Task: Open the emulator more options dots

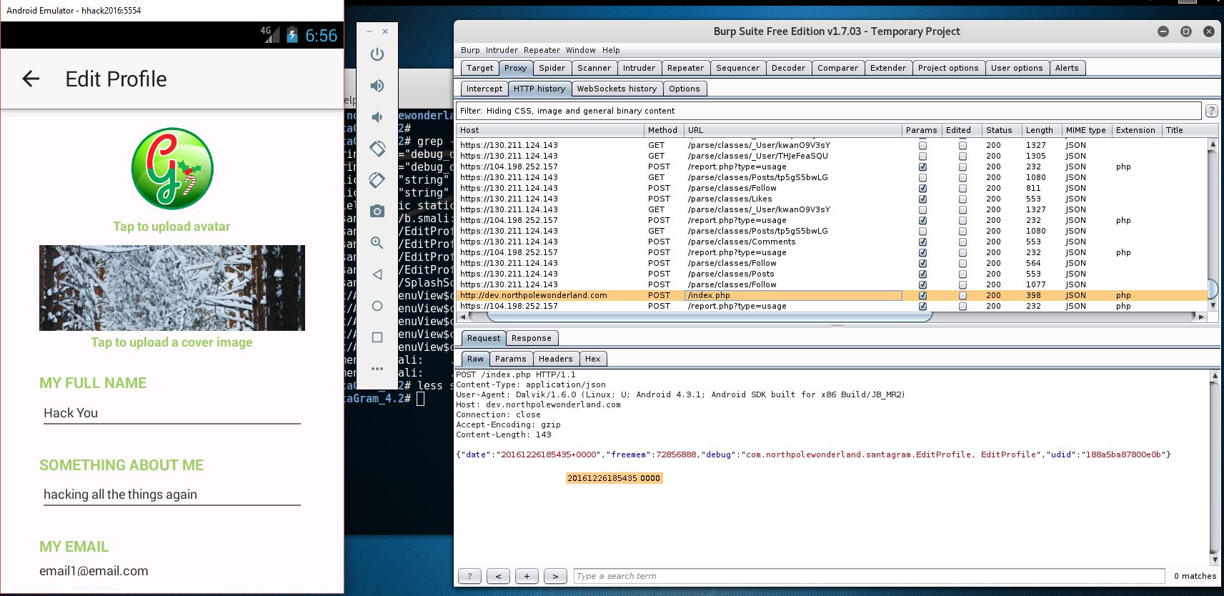Action: coord(377,369)
